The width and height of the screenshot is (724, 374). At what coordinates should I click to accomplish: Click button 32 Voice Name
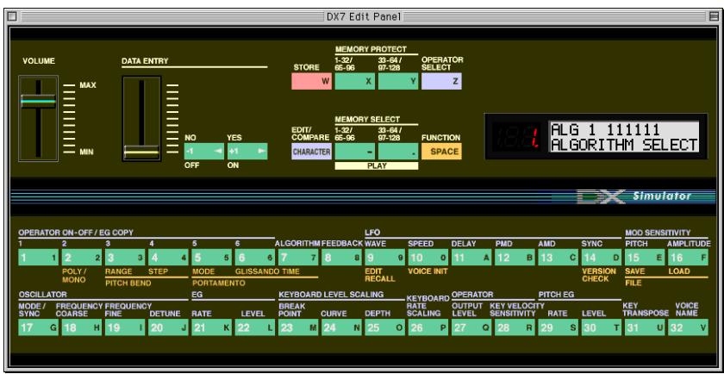[689, 327]
